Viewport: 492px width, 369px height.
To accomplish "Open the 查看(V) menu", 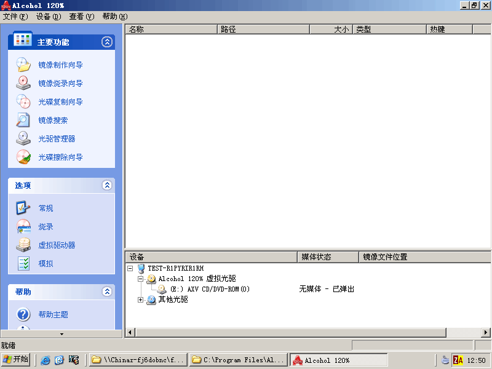I will pyautogui.click(x=82, y=17).
